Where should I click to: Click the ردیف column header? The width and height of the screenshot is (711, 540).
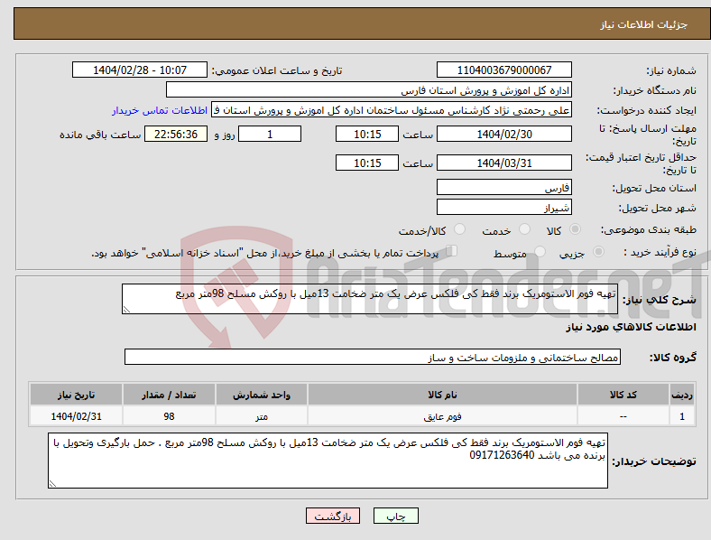point(682,395)
